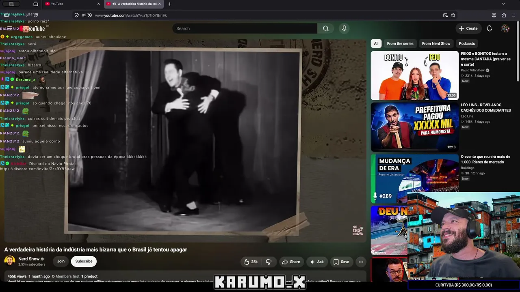Mute the playing tab via speaker icon
Image resolution: width=520 pixels, height=292 pixels.
click(x=114, y=4)
